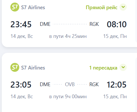Click the в пути 4ч 25мин duration
The image size is (137, 112).
pos(68,36)
